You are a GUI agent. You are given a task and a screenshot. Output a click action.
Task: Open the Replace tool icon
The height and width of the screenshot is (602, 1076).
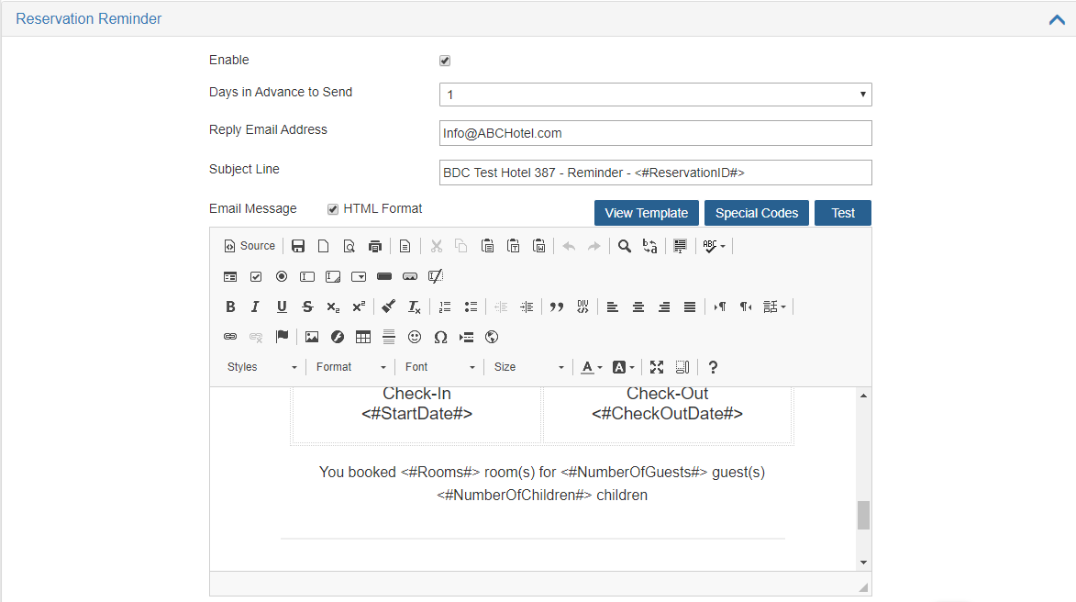point(649,246)
